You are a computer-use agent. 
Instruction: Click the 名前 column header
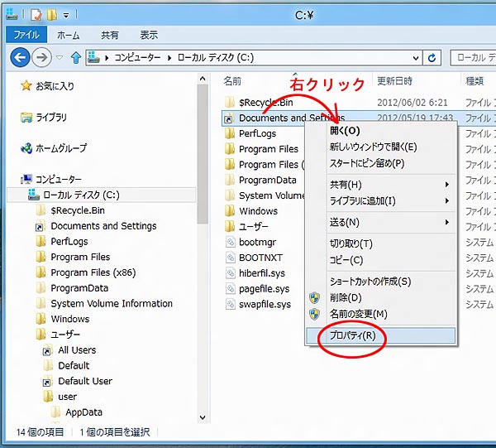point(232,81)
